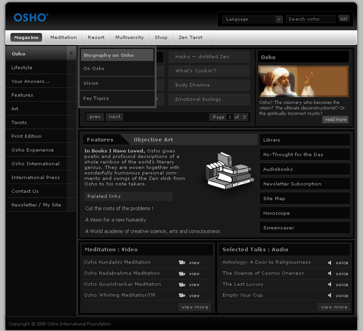Viewport: 363px width, 331px height.
Task: Pick Vision from the submenu
Action: 117,83
